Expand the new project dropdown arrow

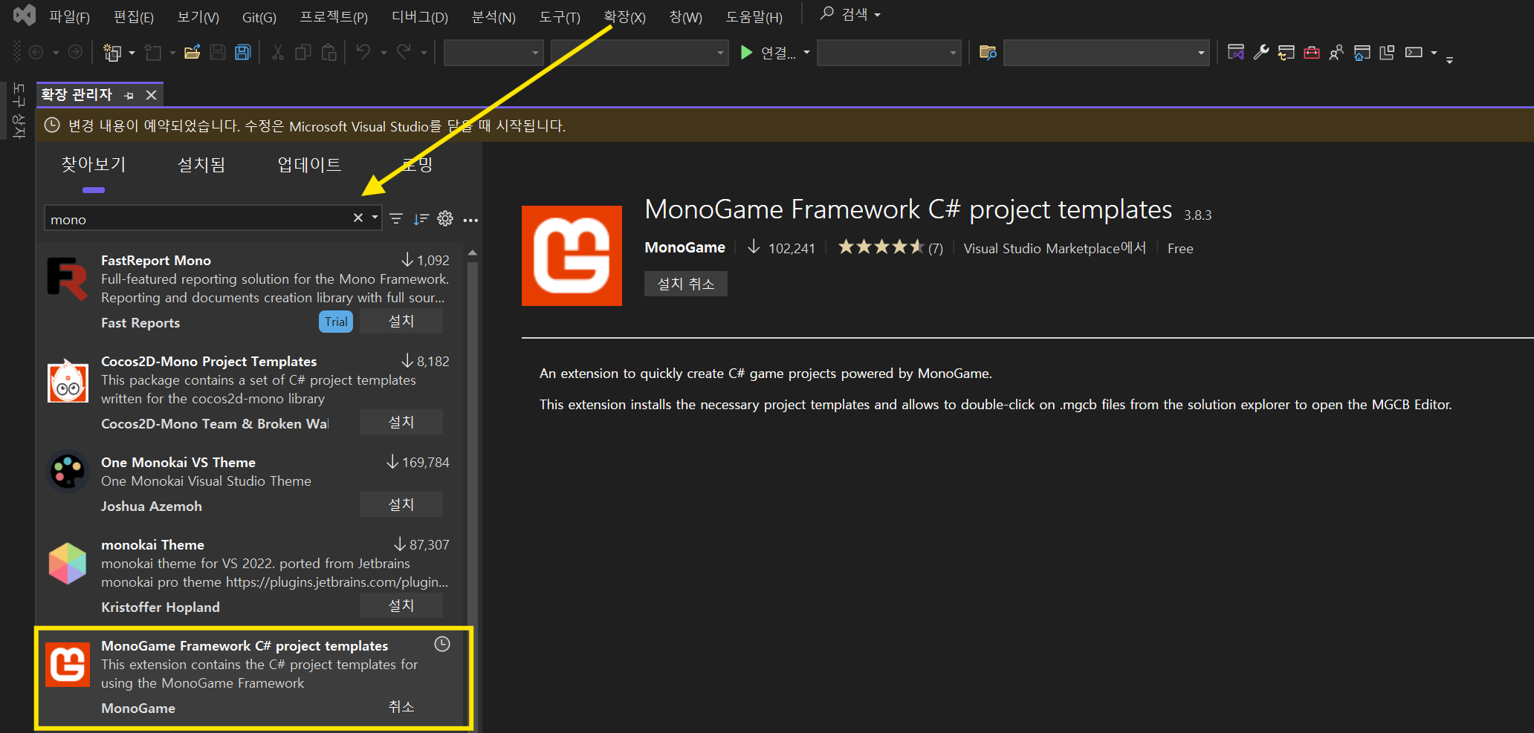coord(132,53)
